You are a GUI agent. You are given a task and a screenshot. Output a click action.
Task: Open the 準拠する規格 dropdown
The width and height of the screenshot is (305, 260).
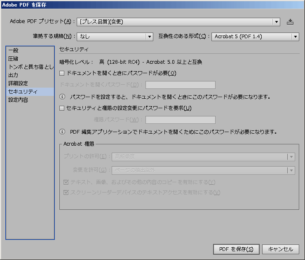tap(115, 37)
